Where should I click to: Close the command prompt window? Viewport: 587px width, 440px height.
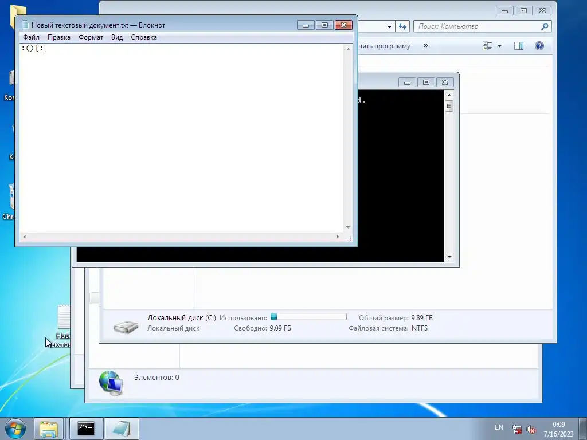[x=445, y=82]
